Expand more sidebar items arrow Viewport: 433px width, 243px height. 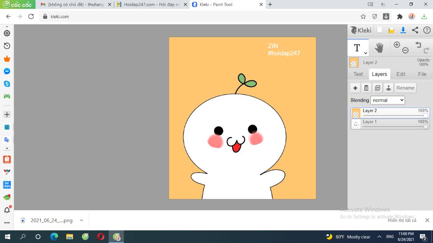point(7,148)
